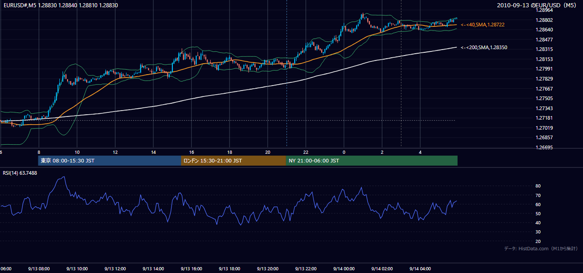
Task: Click the 9/13 14:00 time axis label
Action: pyautogui.click(x=153, y=269)
